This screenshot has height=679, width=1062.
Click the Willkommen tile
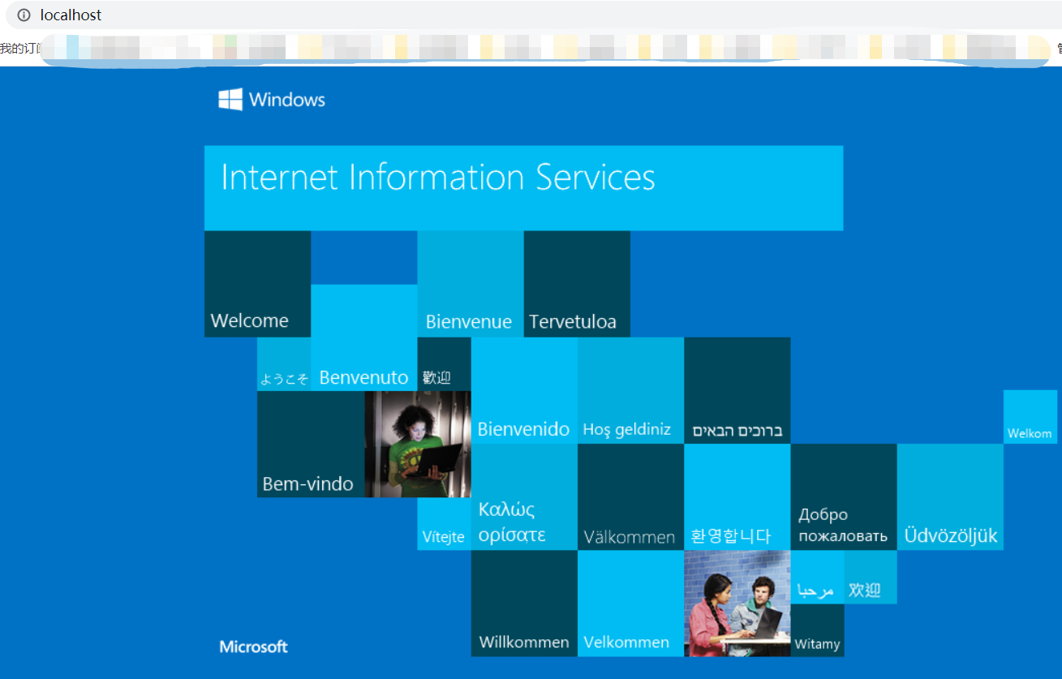coord(524,604)
